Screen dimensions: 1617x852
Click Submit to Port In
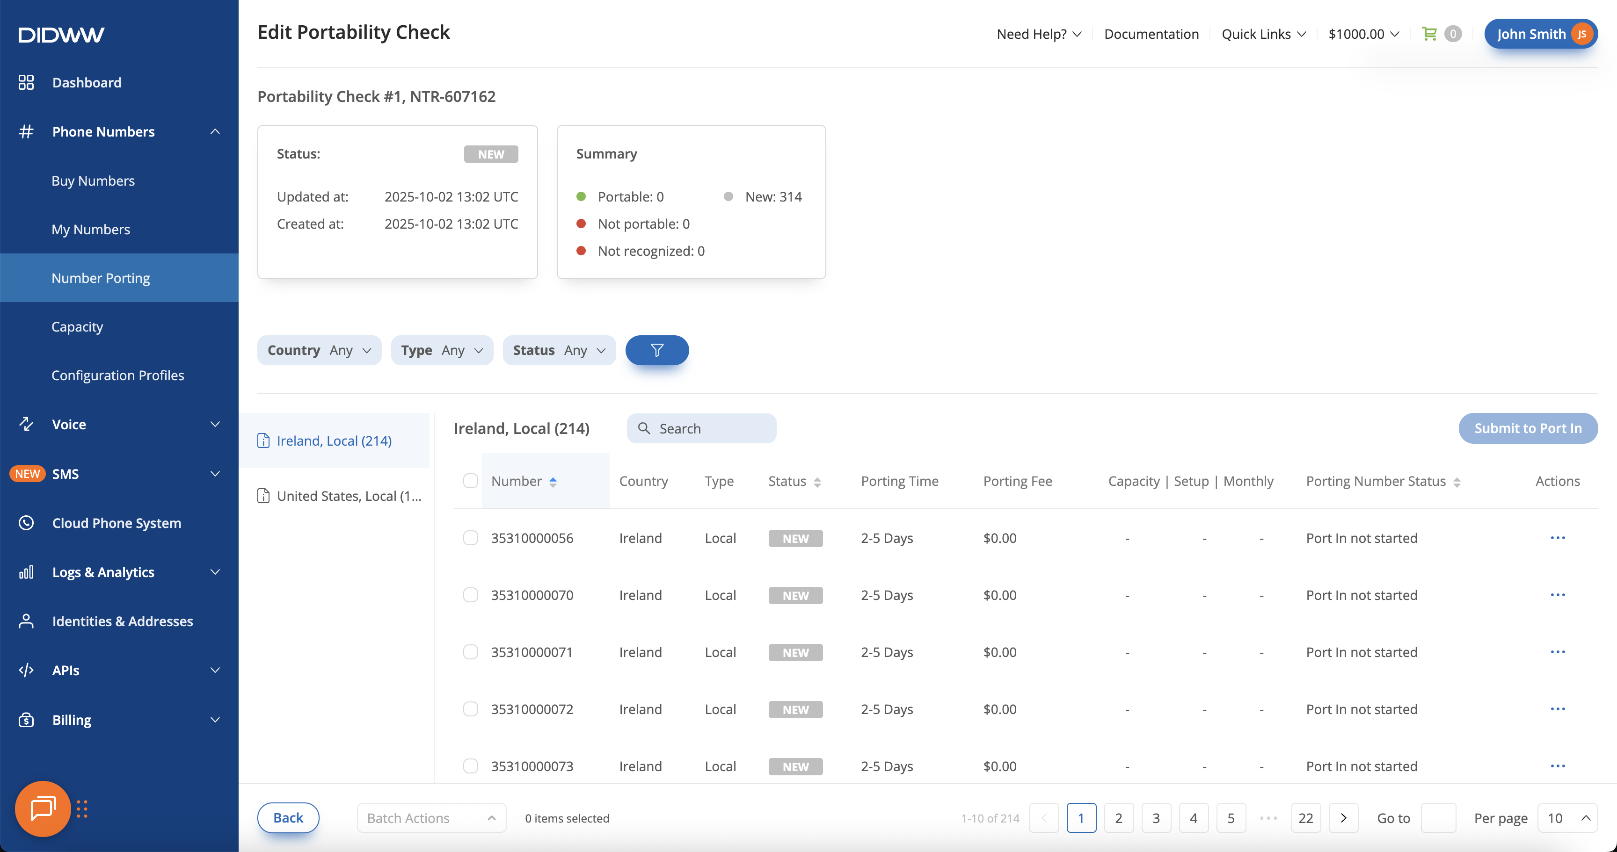pos(1527,428)
